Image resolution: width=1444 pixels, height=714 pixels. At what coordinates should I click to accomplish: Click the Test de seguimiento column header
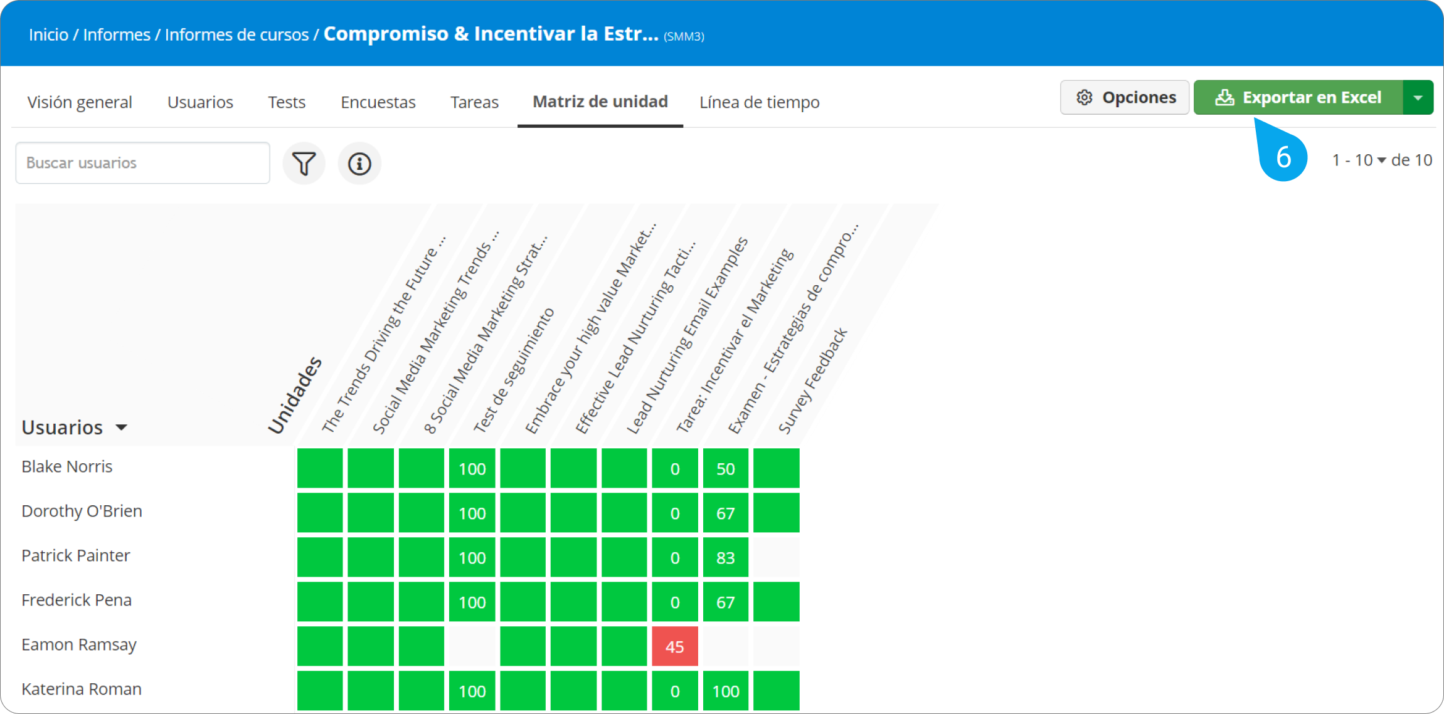(514, 370)
